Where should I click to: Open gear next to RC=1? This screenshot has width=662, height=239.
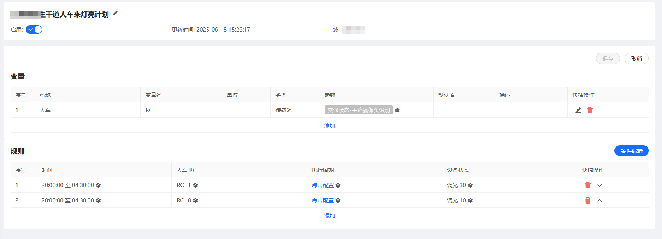(x=195, y=185)
